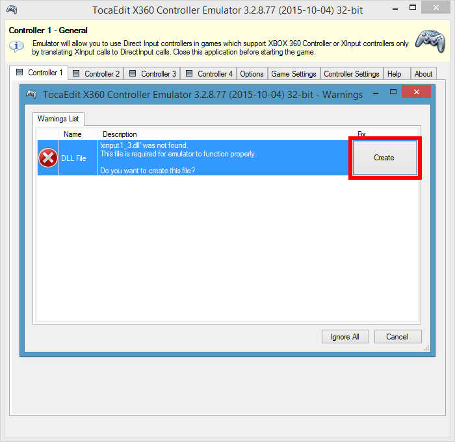The width and height of the screenshot is (455, 442).
Task: Click the gamepad icon in the info banner
Action: (x=430, y=41)
